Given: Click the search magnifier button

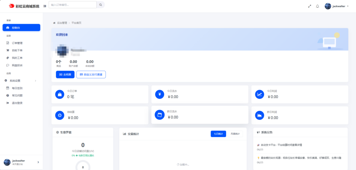Looking at the screenshot, I should coord(100,5).
